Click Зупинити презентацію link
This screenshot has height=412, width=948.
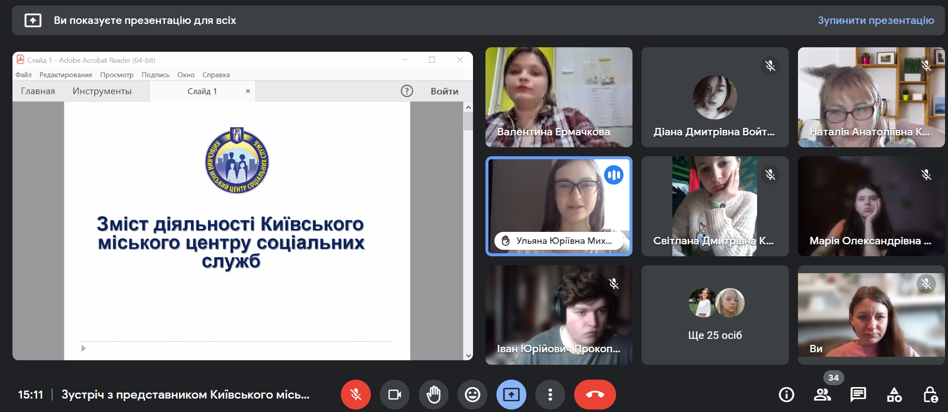click(875, 20)
